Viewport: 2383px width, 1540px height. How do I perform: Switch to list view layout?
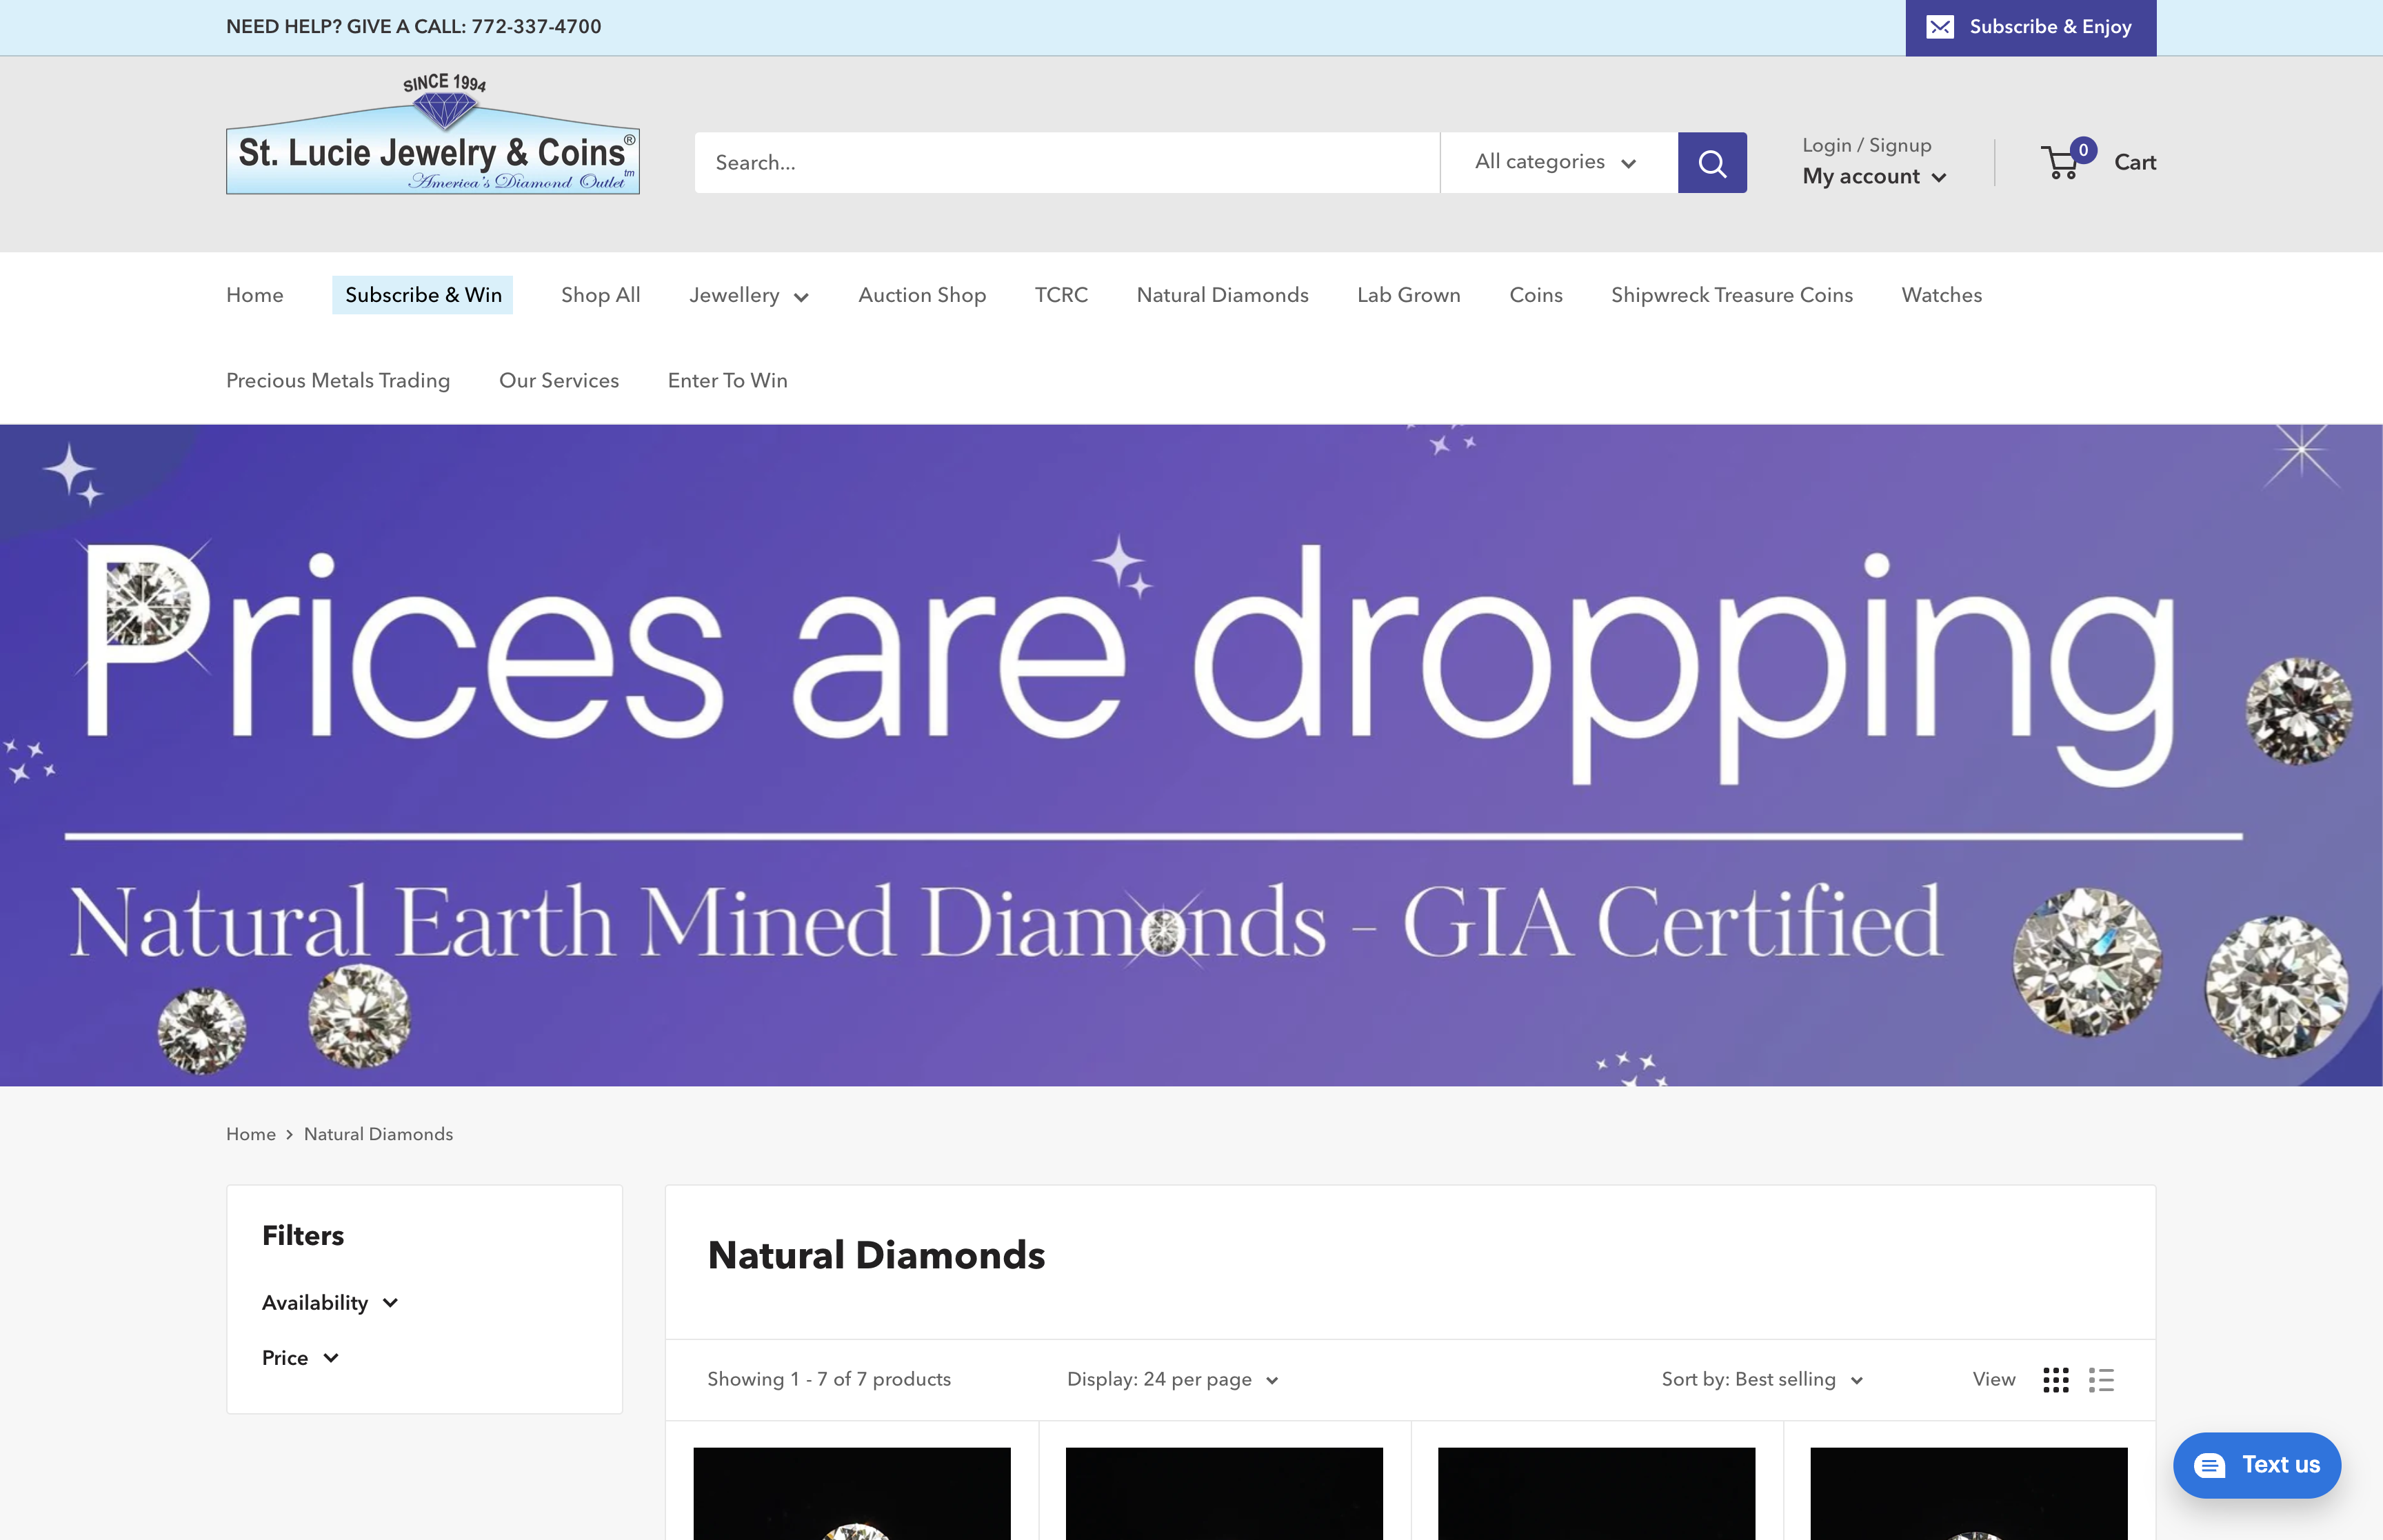2102,1379
